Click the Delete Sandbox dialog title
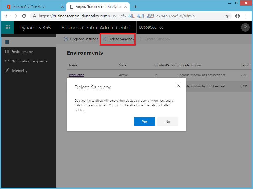The height and width of the screenshot is (189, 253). [x=93, y=87]
